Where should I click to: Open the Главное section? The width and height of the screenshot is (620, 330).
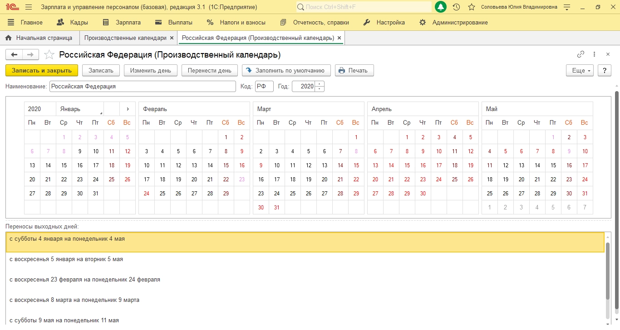[25, 22]
